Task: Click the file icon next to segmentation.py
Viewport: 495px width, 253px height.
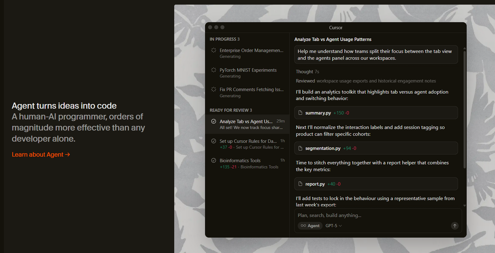Action: pos(300,149)
